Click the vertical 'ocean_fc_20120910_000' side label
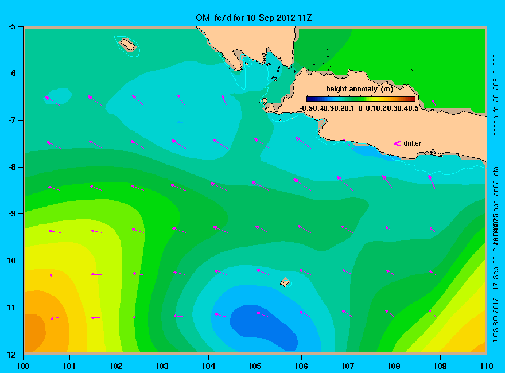 point(496,95)
